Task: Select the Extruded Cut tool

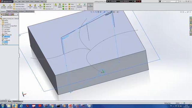Action: 30,6
